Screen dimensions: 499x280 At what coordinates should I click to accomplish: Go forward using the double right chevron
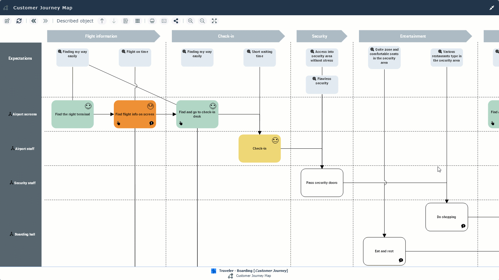click(46, 21)
